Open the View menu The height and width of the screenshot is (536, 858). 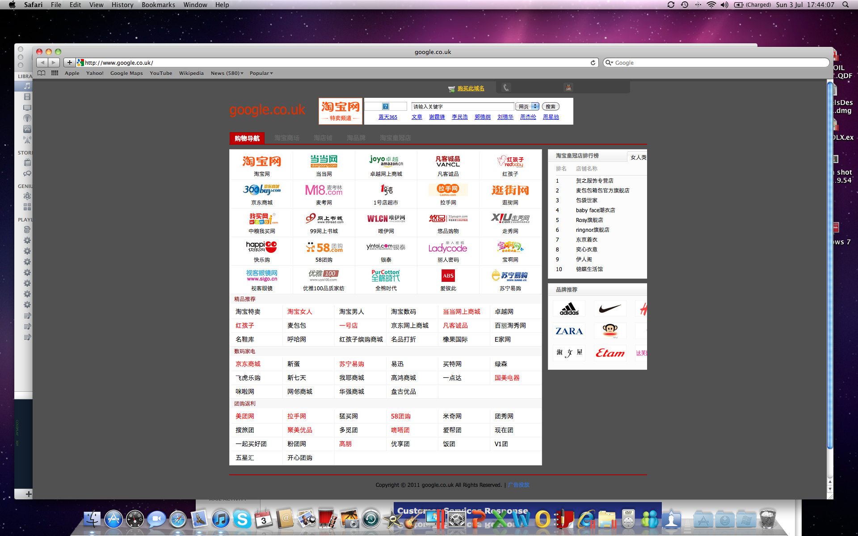[96, 4]
